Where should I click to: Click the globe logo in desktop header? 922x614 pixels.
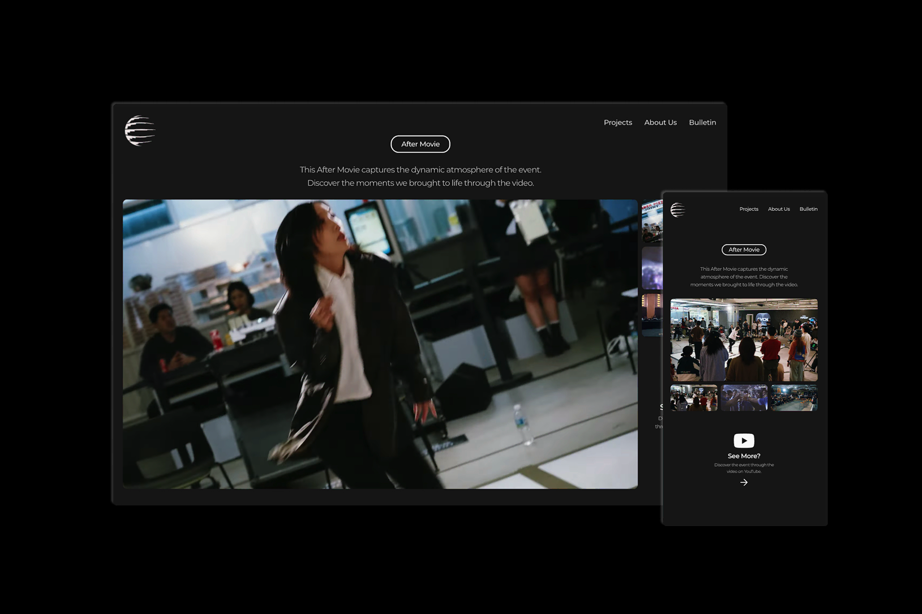pos(140,131)
